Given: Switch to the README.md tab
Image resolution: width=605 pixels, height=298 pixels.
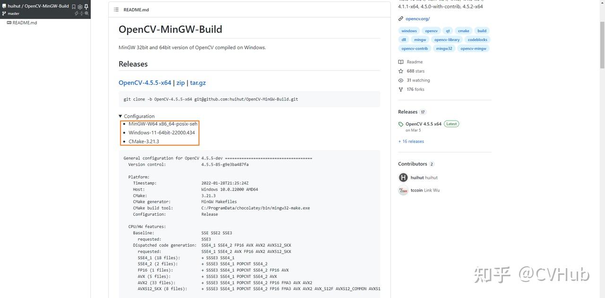Looking at the screenshot, I should (x=136, y=9).
